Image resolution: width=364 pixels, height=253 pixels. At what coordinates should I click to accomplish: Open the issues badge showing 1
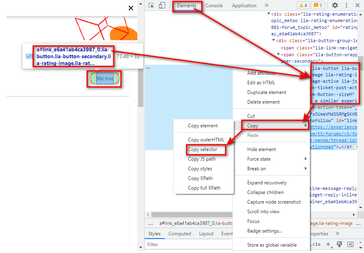tap(317, 5)
